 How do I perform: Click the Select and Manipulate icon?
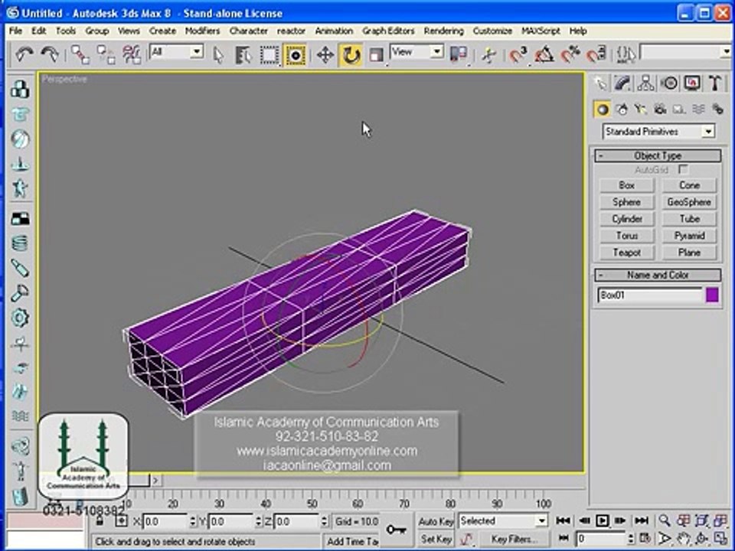pos(488,55)
